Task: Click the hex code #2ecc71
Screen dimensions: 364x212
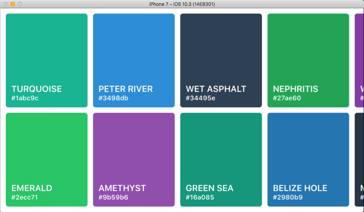Action: click(x=25, y=197)
